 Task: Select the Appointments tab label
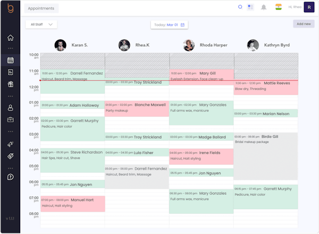[41, 9]
